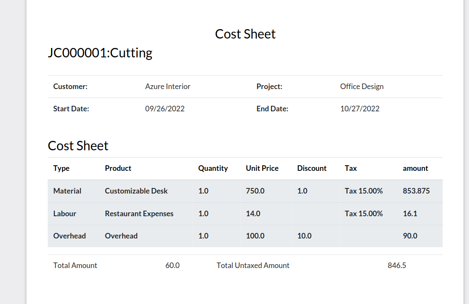Click the Quantity column header
469x304 pixels.
click(x=213, y=168)
